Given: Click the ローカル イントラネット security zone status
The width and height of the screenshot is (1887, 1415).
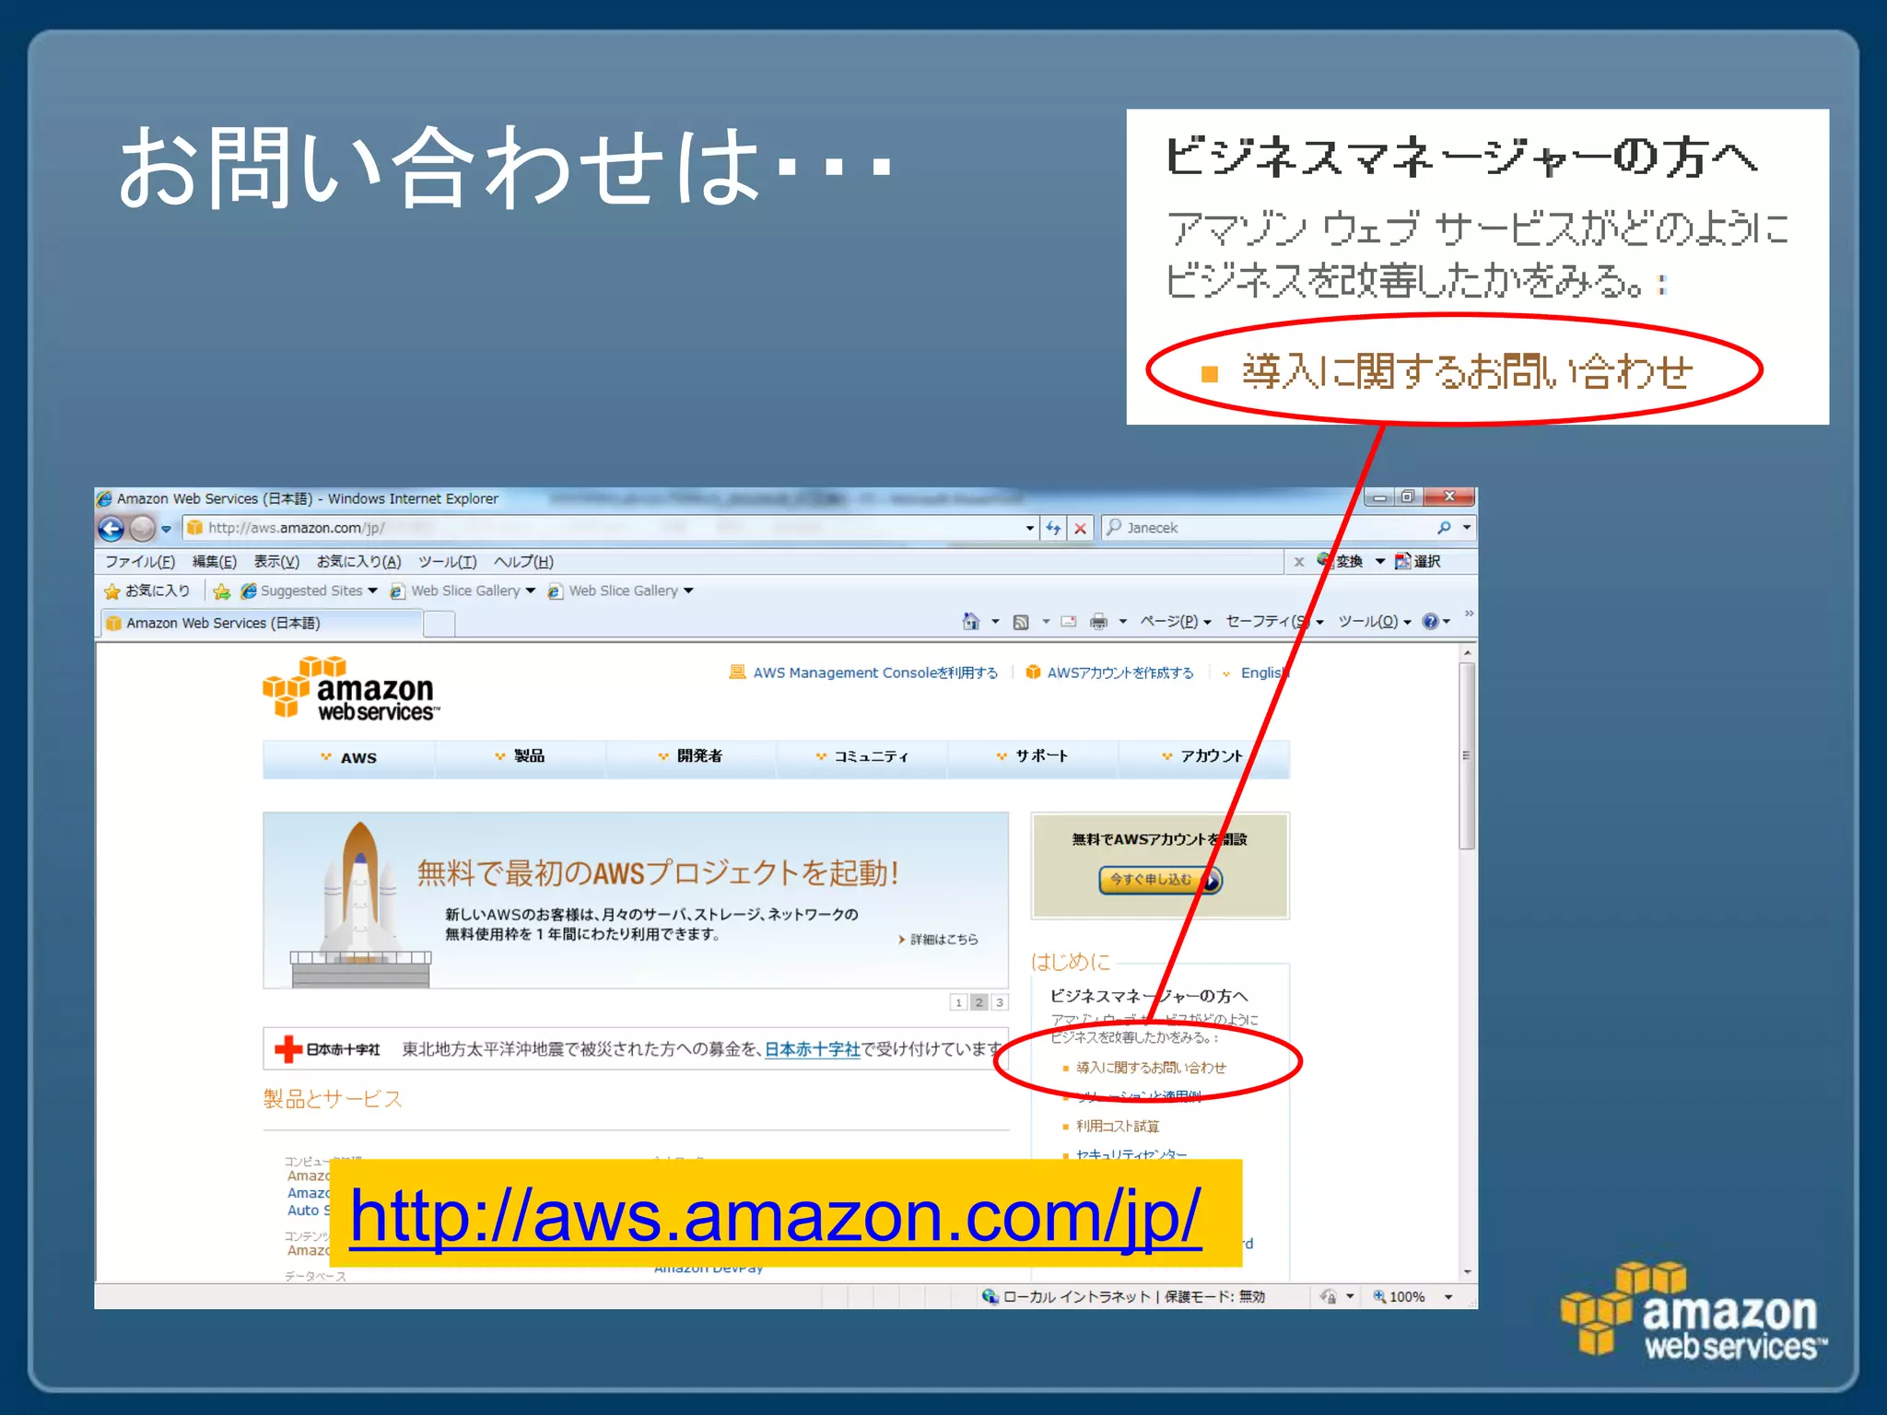Looking at the screenshot, I should (x=1122, y=1296).
